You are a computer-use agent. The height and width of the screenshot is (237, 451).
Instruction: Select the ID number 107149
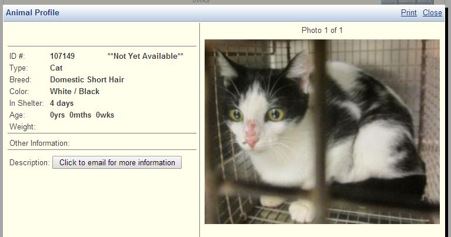[62, 56]
